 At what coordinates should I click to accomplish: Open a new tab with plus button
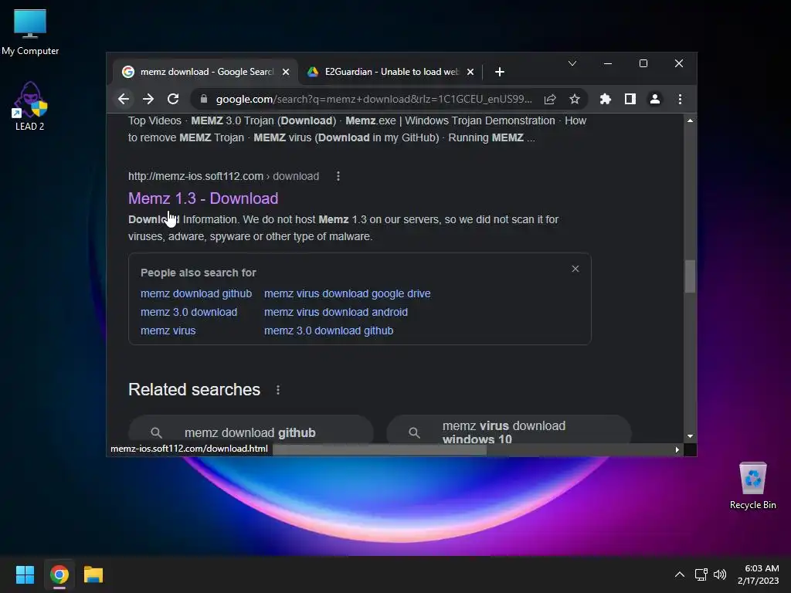500,72
